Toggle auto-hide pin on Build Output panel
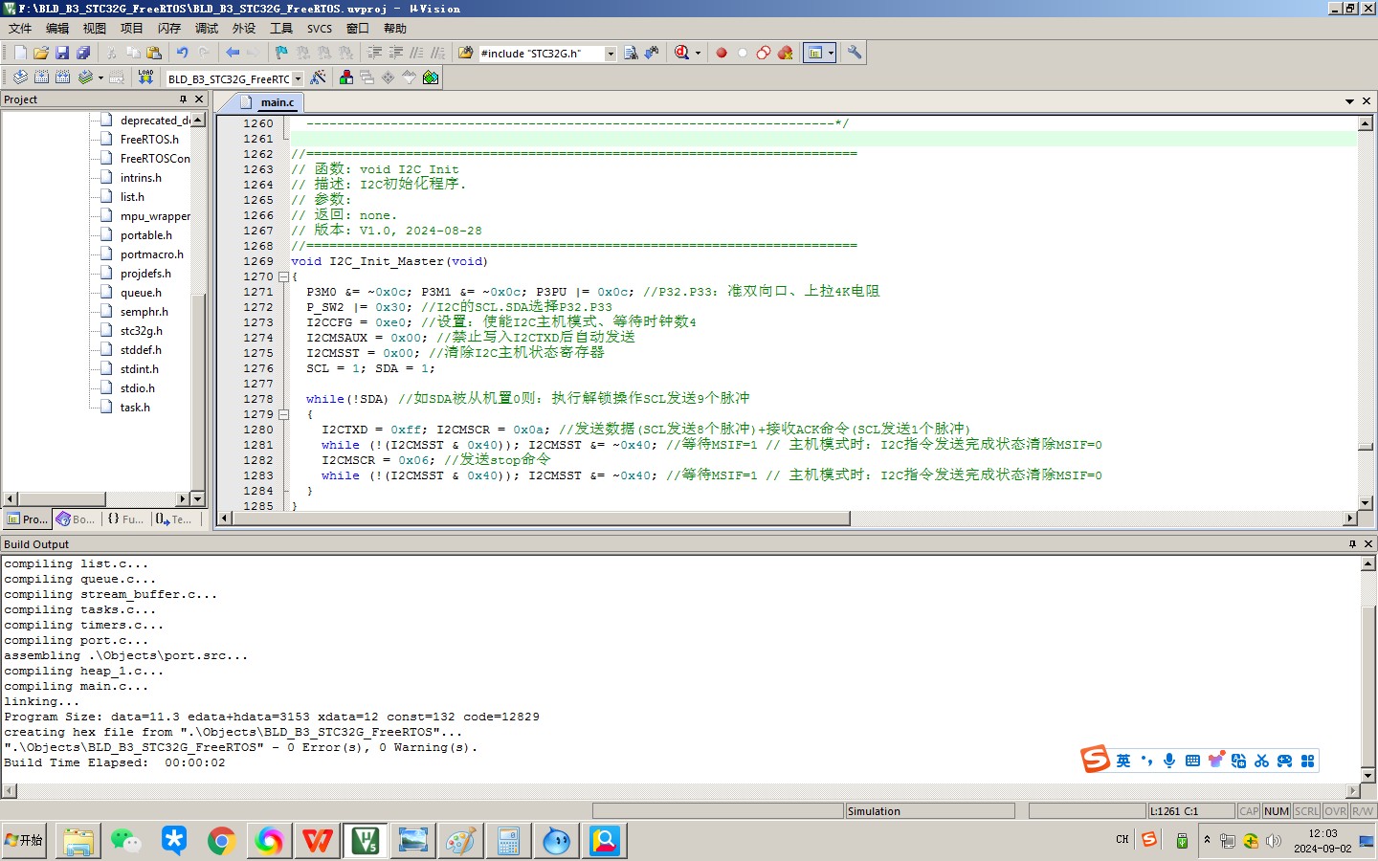 pos(1352,544)
